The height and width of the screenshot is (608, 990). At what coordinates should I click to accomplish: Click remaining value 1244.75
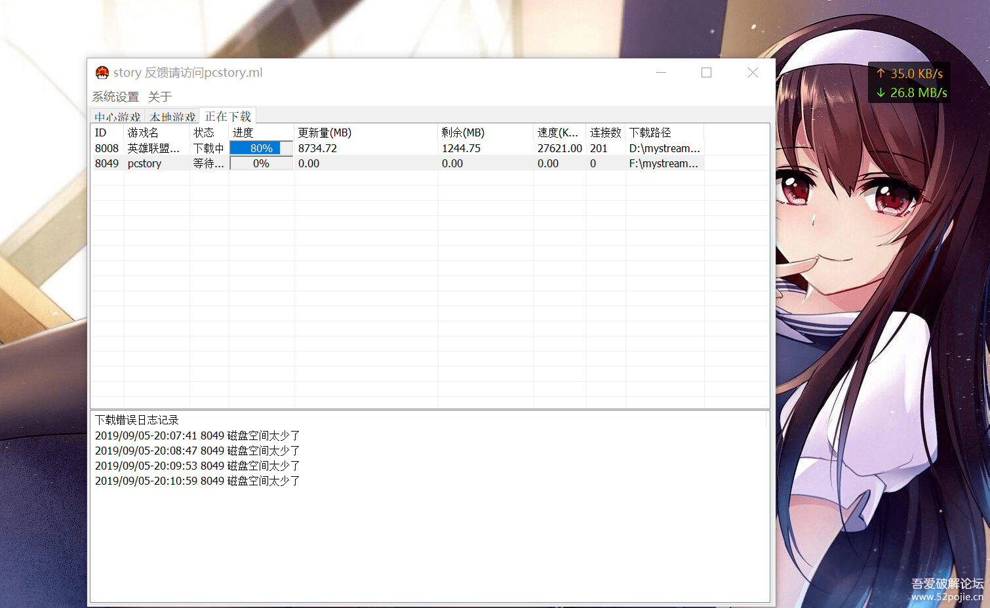pos(461,148)
